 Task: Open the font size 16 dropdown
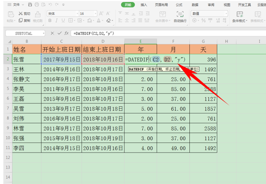point(95,13)
